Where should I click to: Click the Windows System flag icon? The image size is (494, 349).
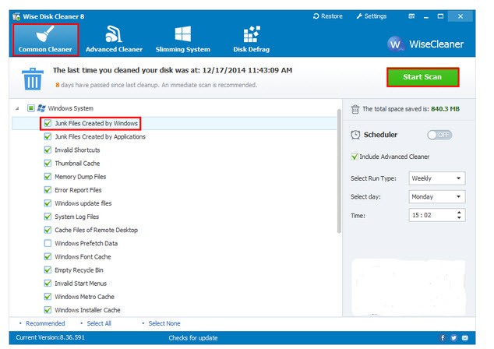pyautogui.click(x=41, y=108)
